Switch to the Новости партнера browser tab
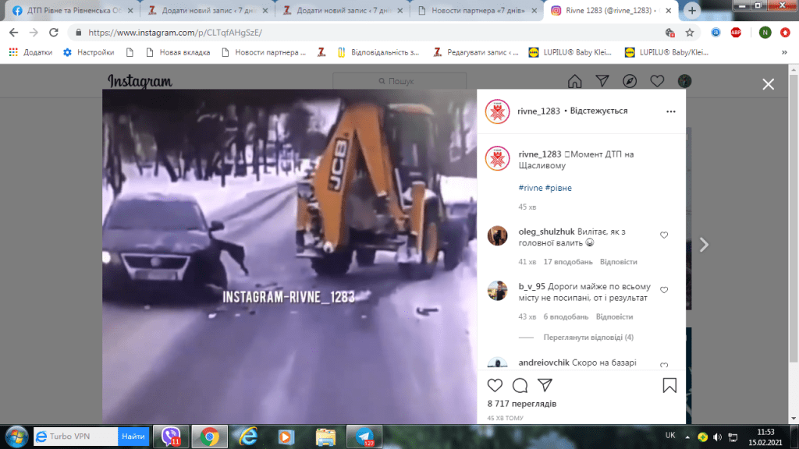799x449 pixels. 476,10
